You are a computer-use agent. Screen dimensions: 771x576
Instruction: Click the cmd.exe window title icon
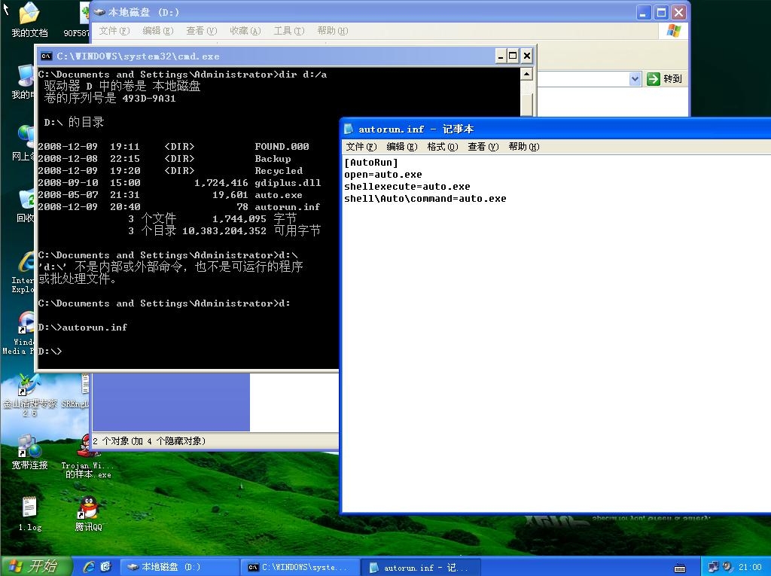(x=46, y=56)
